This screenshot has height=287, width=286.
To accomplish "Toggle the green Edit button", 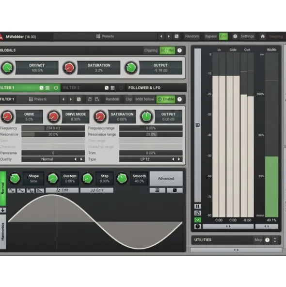I will coord(223,36).
